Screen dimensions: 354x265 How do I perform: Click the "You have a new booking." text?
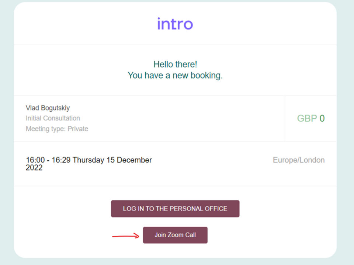click(175, 76)
